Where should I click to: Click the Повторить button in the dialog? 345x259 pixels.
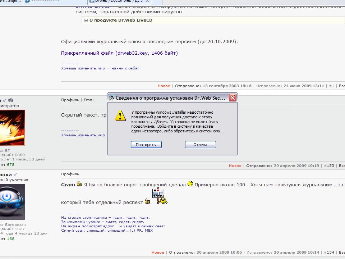146,145
